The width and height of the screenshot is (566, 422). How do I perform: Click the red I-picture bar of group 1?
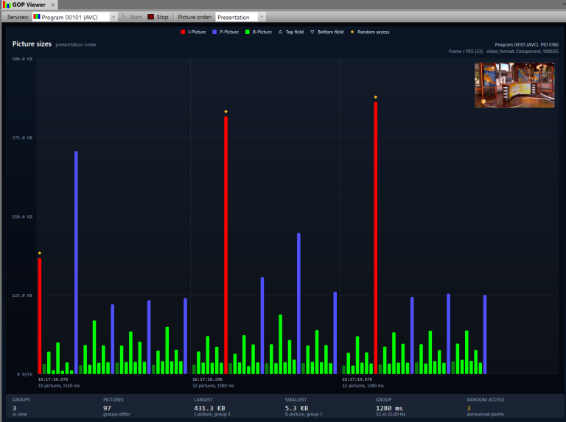pyautogui.click(x=40, y=316)
